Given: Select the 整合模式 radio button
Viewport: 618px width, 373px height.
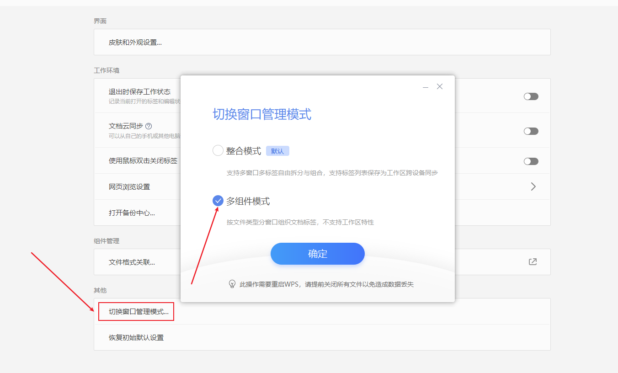Looking at the screenshot, I should (218, 150).
